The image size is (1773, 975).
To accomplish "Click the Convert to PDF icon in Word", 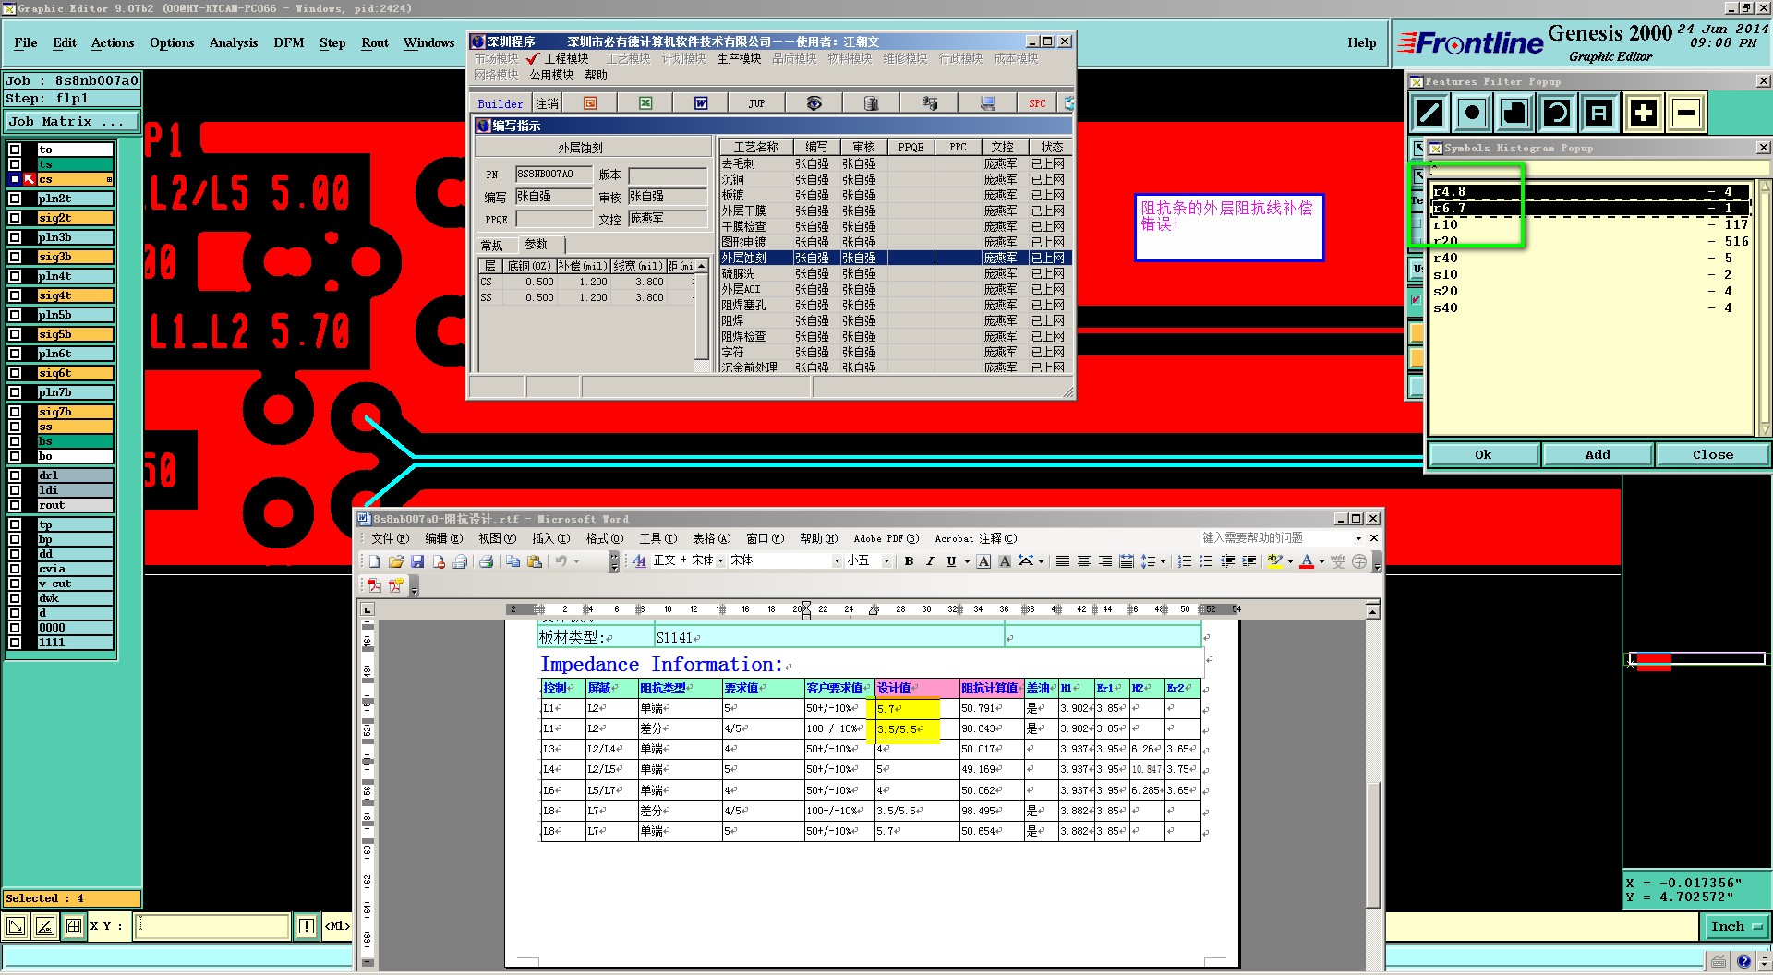I will 374,586.
